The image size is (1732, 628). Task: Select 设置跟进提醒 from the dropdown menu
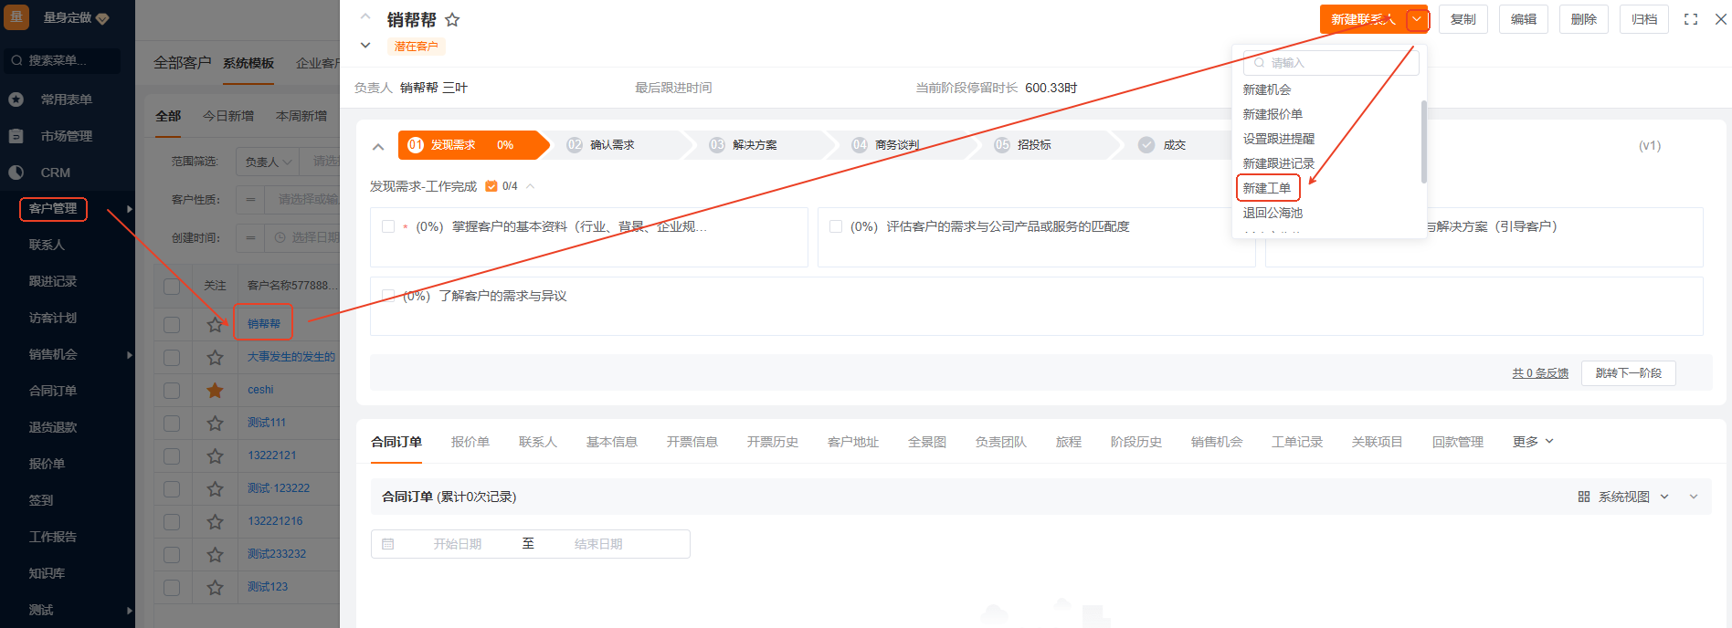[x=1279, y=139]
